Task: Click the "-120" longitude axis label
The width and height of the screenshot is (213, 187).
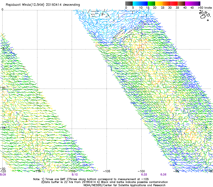Action: [3, 171]
